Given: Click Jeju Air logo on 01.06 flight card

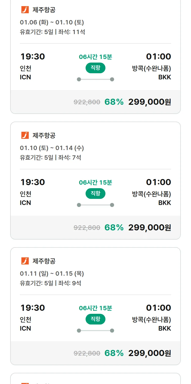Looking at the screenshot, I should click(25, 10).
